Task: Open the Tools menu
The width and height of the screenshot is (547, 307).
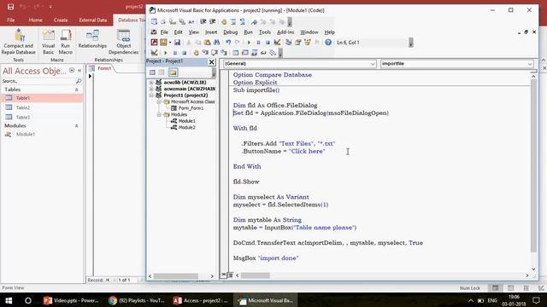Action: (x=265, y=32)
